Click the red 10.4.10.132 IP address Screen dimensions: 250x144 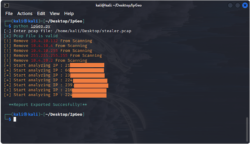pyautogui.click(x=44, y=41)
